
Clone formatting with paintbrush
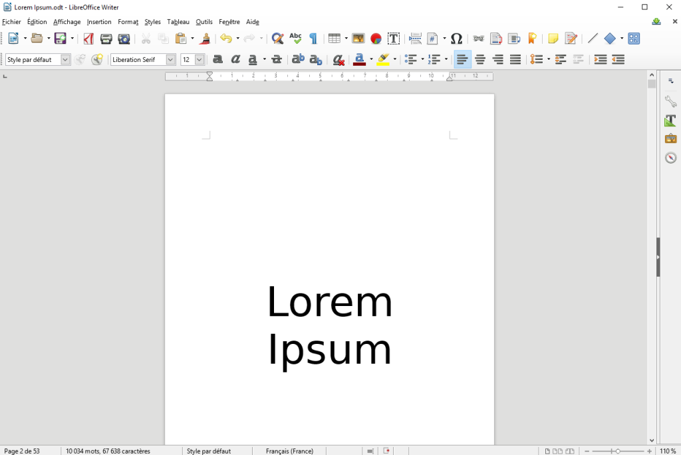pyautogui.click(x=205, y=39)
